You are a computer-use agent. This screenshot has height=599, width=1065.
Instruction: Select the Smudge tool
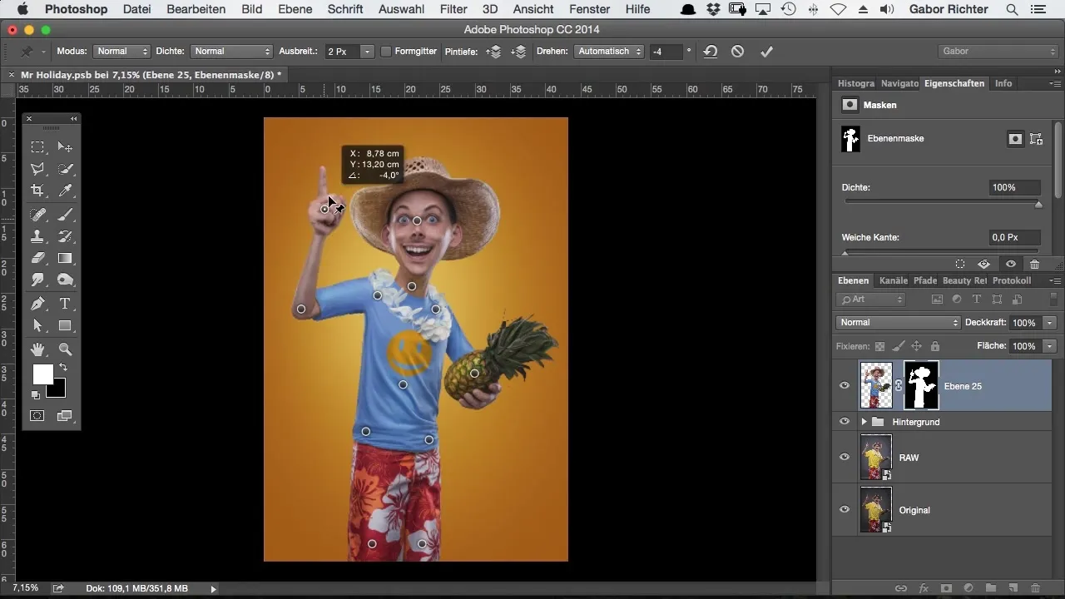pyautogui.click(x=37, y=280)
